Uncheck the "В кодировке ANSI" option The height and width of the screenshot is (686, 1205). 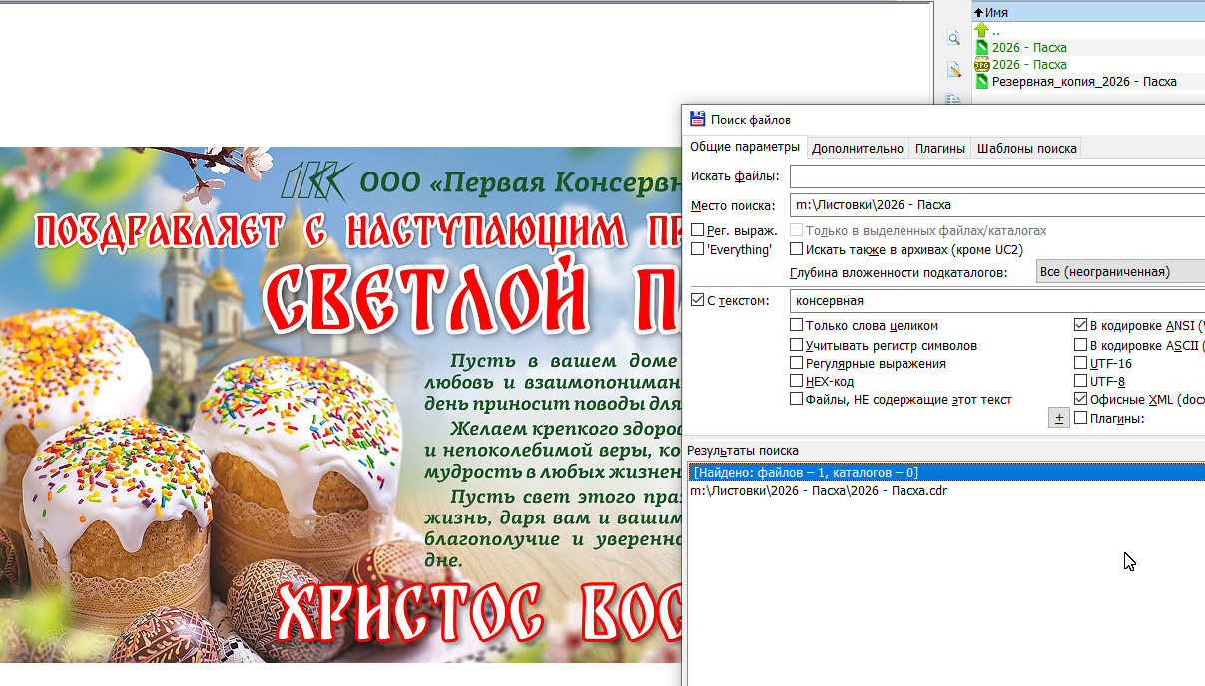[x=1081, y=323]
